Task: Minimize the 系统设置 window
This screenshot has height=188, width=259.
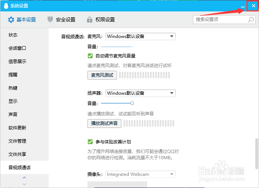Action: (x=243, y=6)
